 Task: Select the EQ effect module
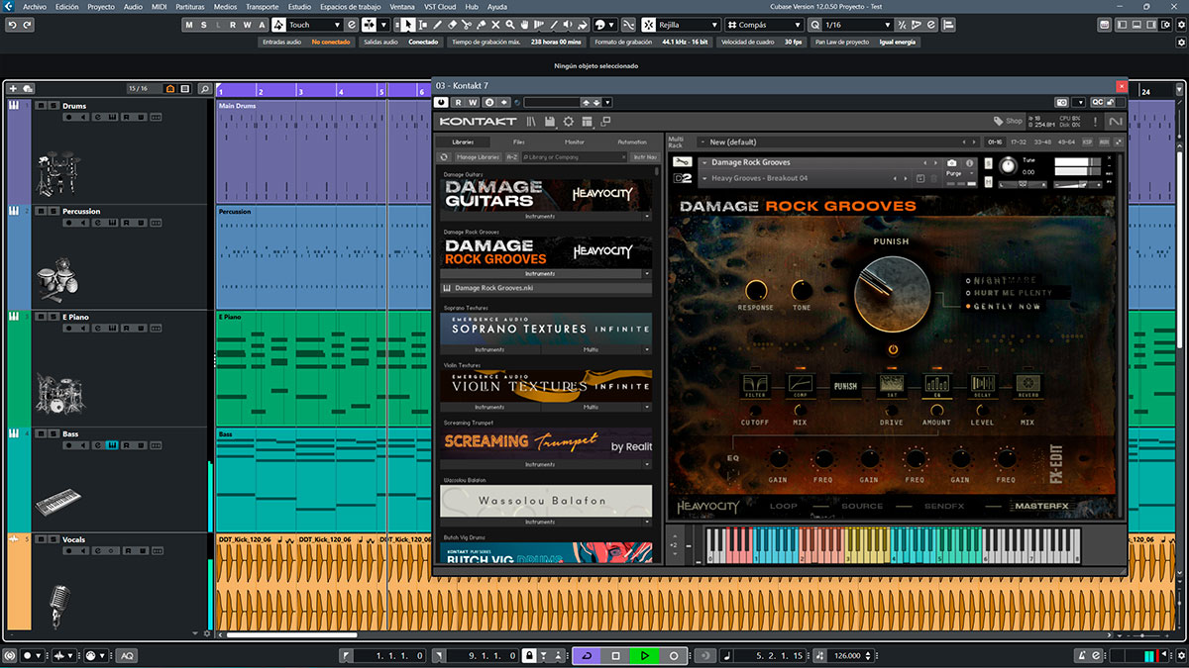tap(935, 386)
